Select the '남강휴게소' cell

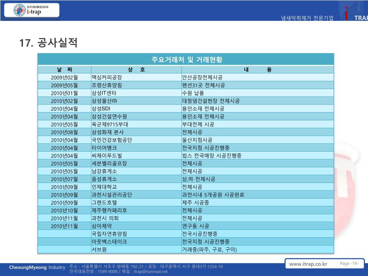tap(136, 171)
